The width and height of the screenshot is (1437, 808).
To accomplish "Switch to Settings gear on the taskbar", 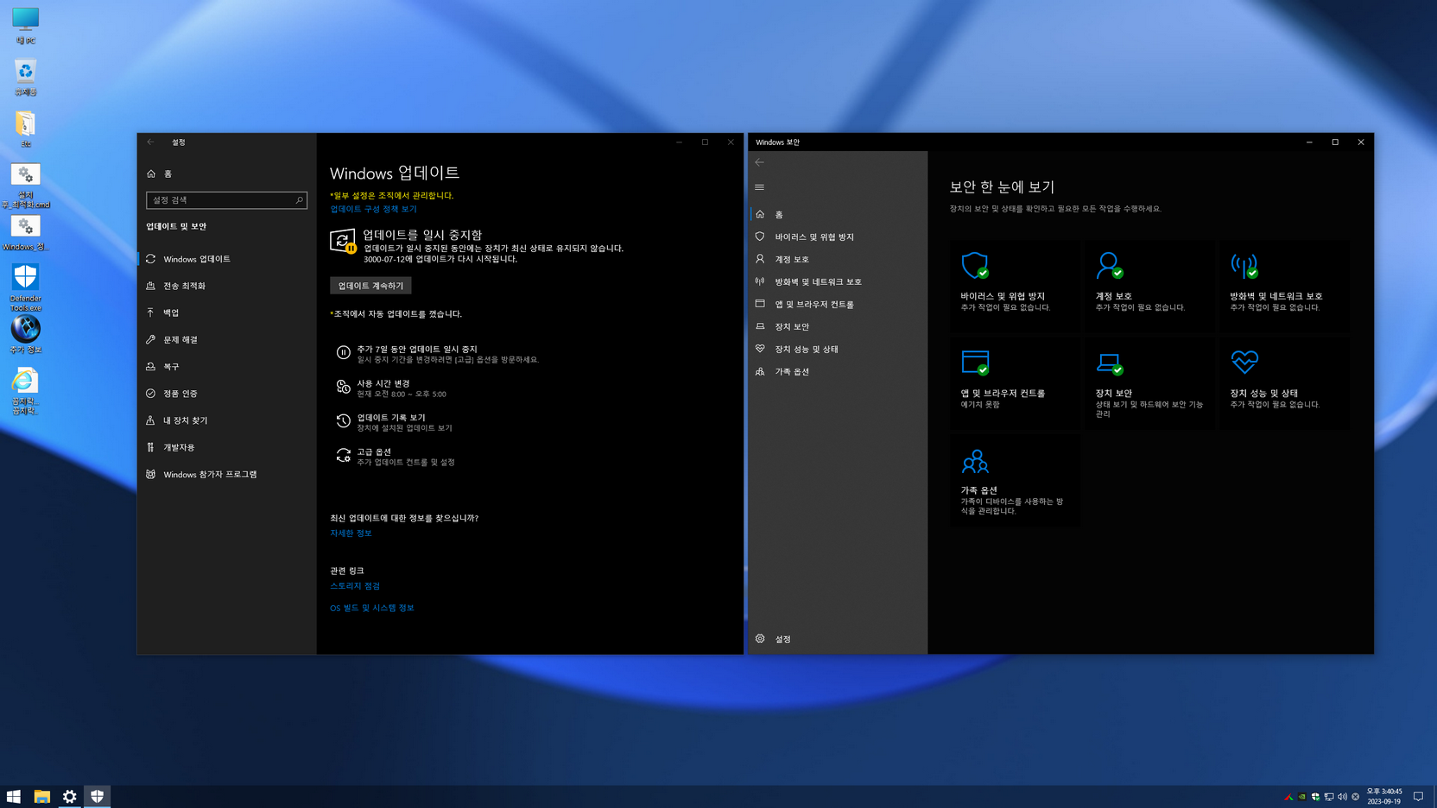I will click(x=69, y=797).
